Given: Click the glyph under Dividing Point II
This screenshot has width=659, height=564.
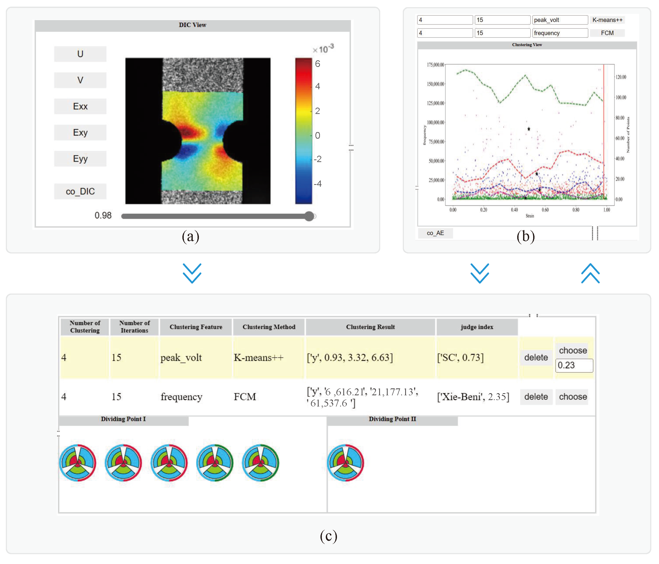Looking at the screenshot, I should pyautogui.click(x=345, y=462).
